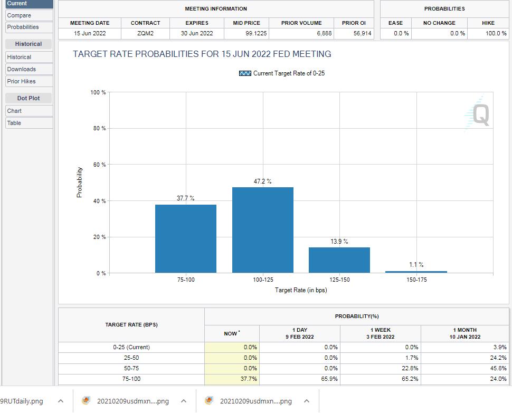Click the first 20210209usdmxn PNG file icon
Screen dimensions: 512x413
86,401
